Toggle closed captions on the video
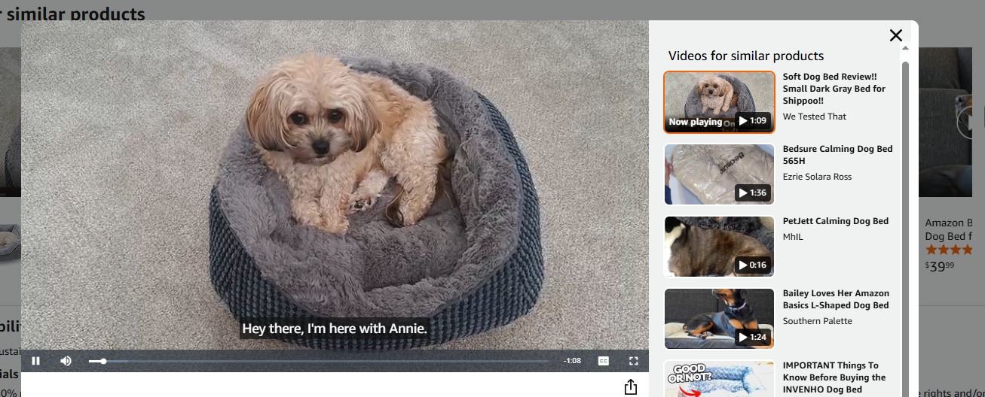985x397 pixels. 603,361
